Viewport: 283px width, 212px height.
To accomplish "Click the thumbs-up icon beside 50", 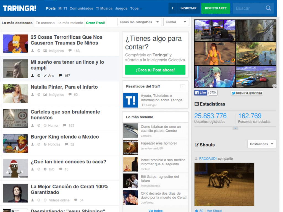I will (x=196, y=211).
